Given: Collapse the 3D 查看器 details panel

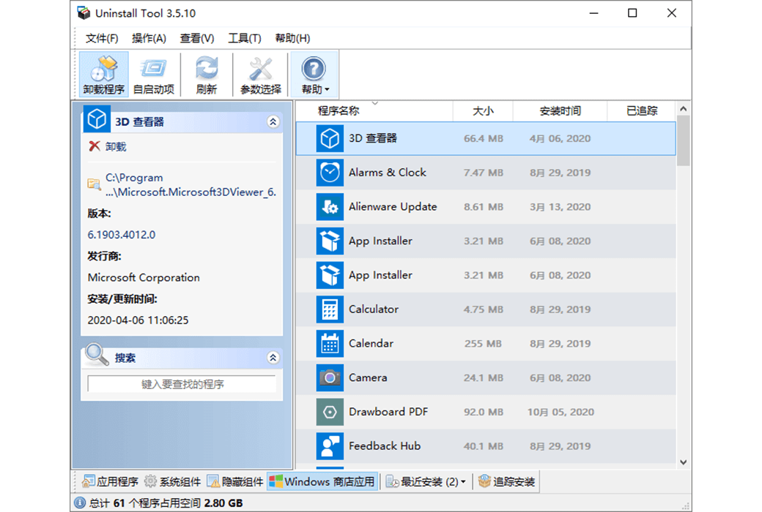Looking at the screenshot, I should click(x=273, y=122).
